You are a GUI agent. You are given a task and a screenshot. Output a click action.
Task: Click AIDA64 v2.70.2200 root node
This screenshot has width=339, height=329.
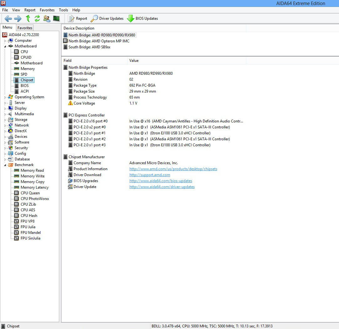pos(24,35)
